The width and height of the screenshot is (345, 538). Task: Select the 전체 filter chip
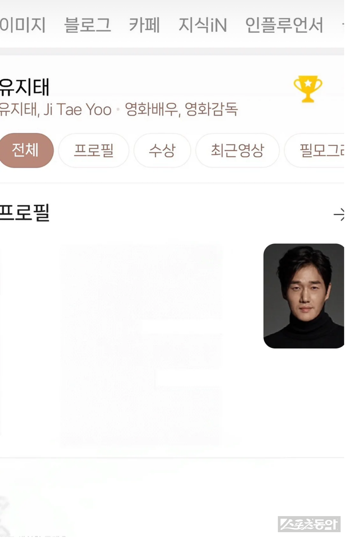[x=26, y=150]
